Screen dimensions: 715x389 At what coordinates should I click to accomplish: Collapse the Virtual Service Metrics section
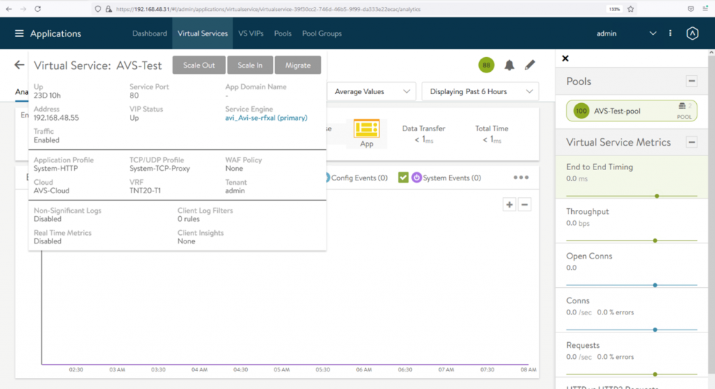(691, 142)
